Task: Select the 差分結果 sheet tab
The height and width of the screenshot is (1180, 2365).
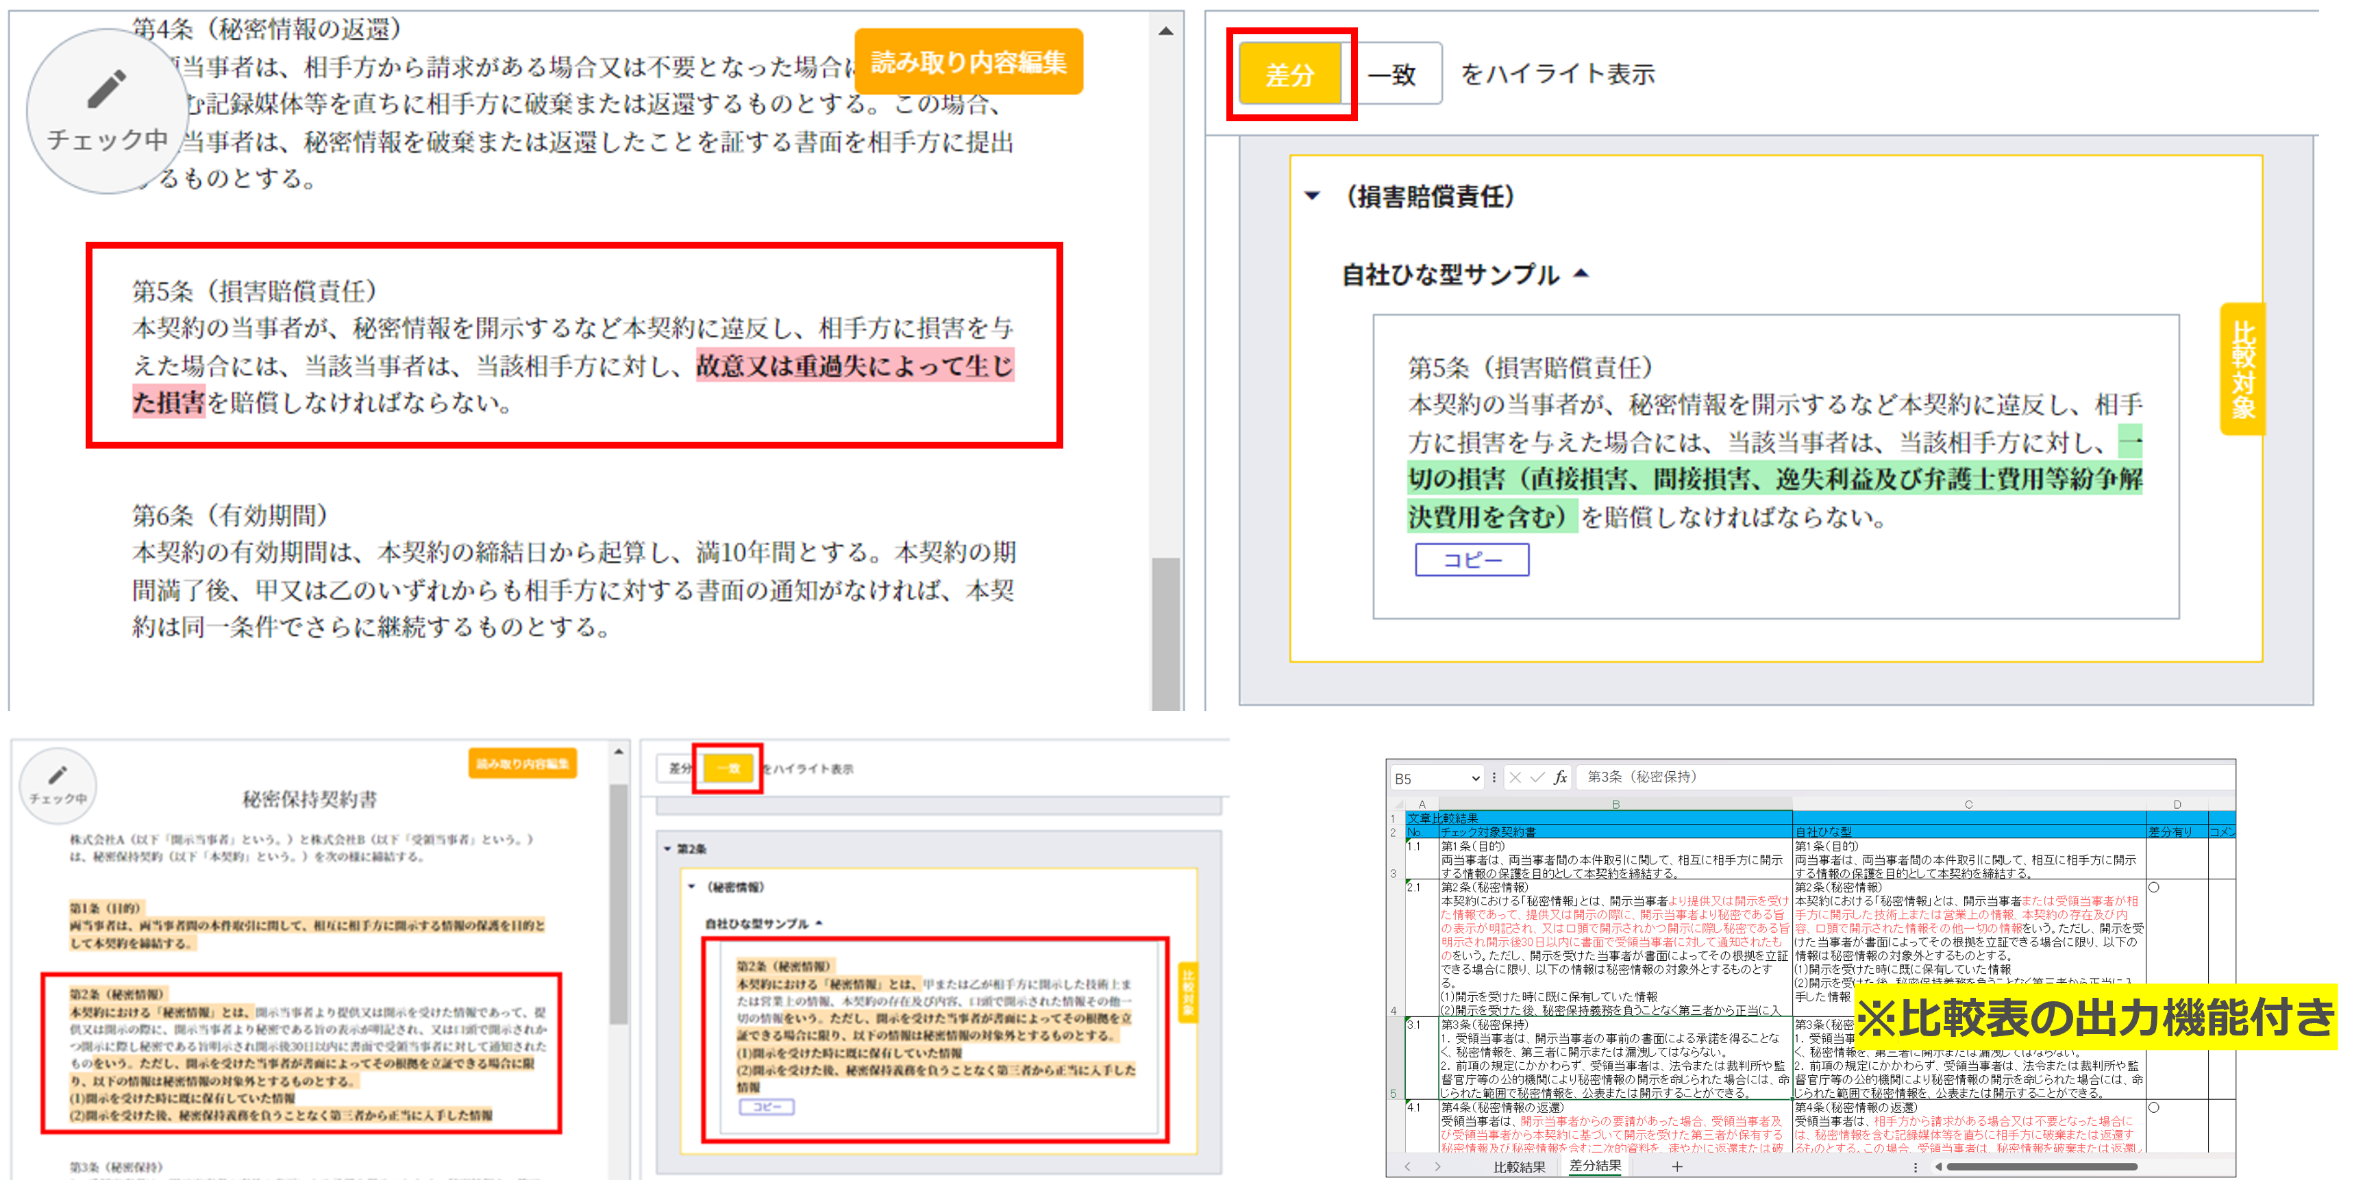Action: (x=1595, y=1166)
